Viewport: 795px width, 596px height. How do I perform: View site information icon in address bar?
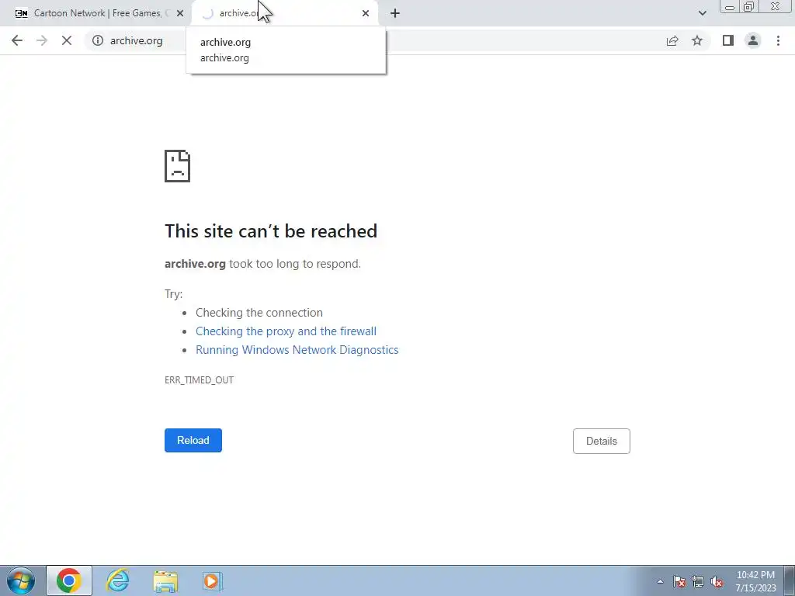click(98, 40)
